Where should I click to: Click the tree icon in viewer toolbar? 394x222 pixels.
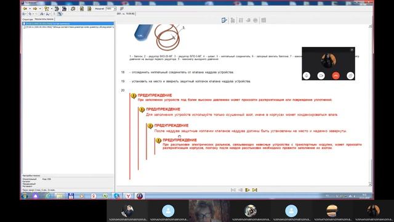pyautogui.click(x=233, y=20)
